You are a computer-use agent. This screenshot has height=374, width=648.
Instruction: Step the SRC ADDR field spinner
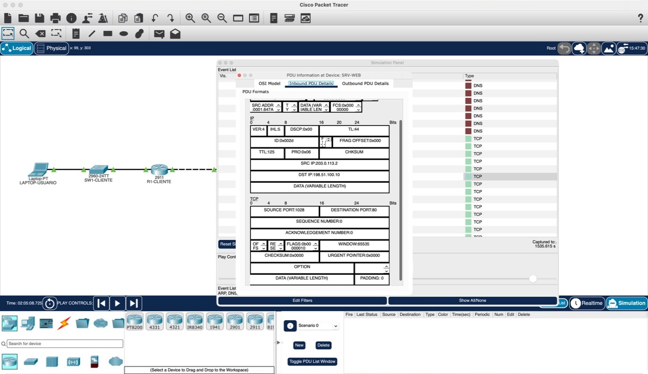[278, 107]
